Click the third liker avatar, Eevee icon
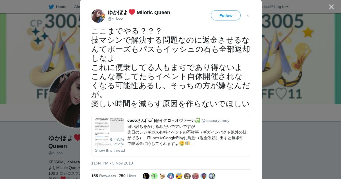 point(163,176)
